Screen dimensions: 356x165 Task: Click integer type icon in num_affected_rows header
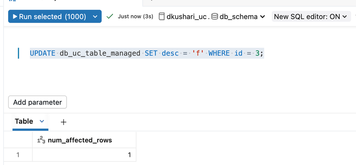[x=41, y=140]
